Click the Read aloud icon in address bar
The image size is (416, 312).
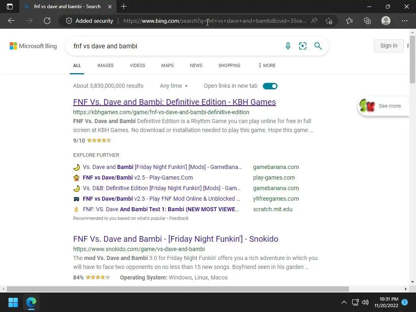[x=314, y=21]
